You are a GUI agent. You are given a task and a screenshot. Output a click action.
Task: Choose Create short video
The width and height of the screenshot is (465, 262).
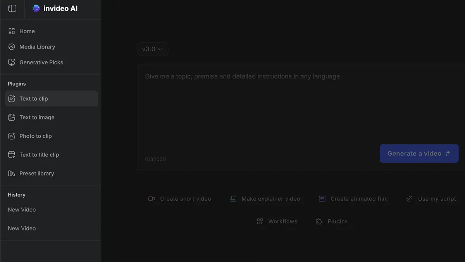click(x=180, y=199)
